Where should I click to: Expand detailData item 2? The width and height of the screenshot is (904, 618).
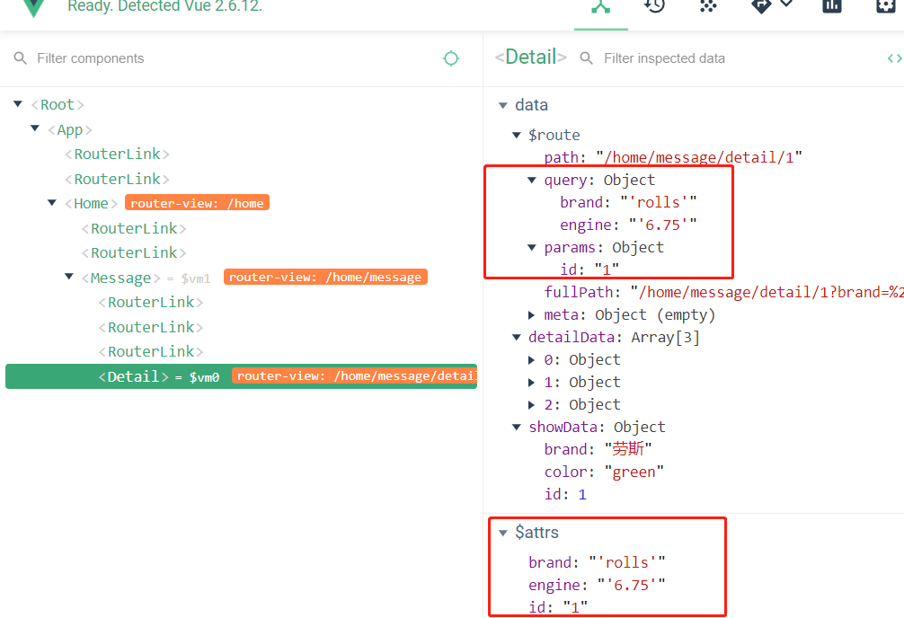(532, 405)
